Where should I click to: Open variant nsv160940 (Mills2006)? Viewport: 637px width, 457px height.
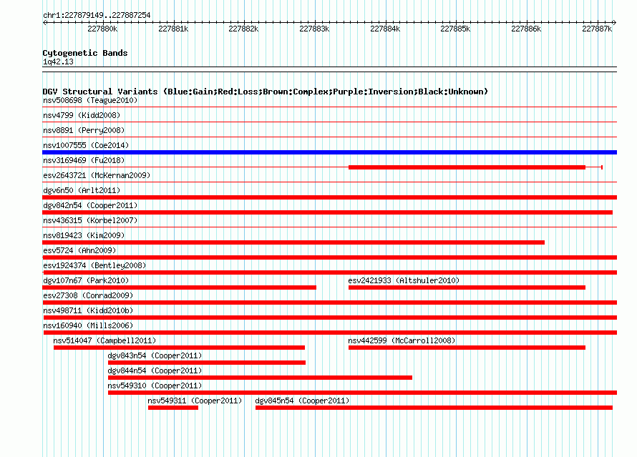pos(88,325)
